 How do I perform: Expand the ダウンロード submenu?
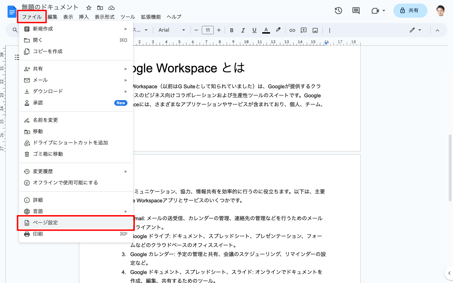(x=76, y=91)
